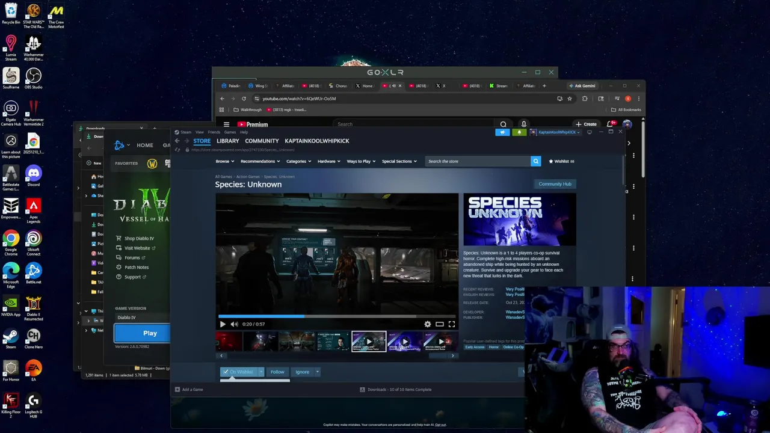Enter fullscreen on the Steam trailer
770x433 pixels.
452,324
